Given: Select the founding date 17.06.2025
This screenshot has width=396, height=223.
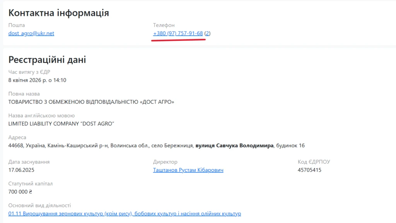Looking at the screenshot, I should [x=23, y=170].
